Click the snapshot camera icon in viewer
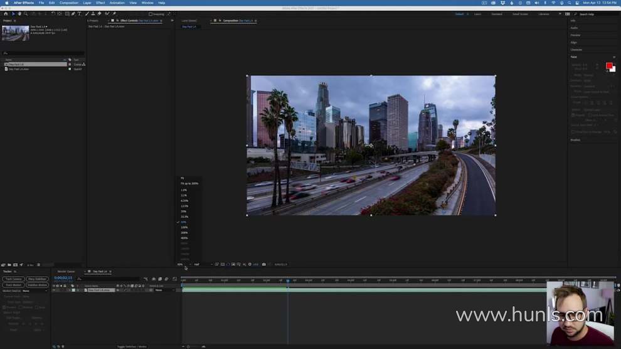 (264, 264)
